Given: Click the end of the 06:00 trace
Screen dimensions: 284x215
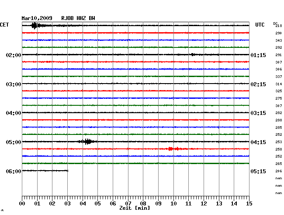Looking at the screenshot, I should point(68,171).
